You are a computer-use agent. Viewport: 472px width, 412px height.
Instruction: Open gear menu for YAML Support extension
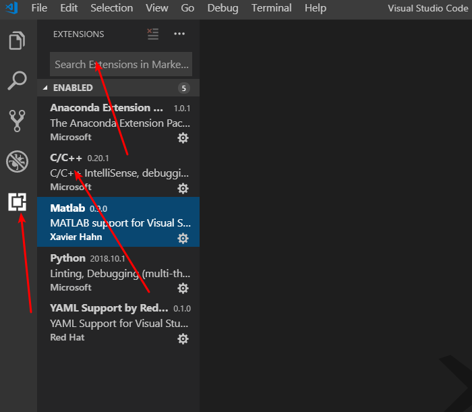183,339
